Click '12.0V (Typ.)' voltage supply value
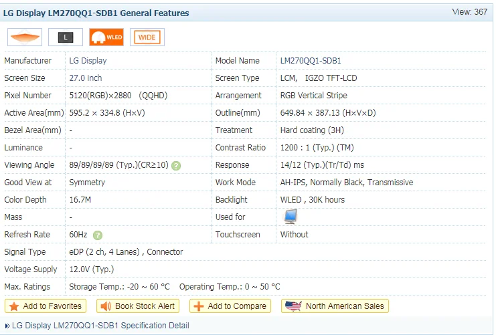 (x=92, y=269)
